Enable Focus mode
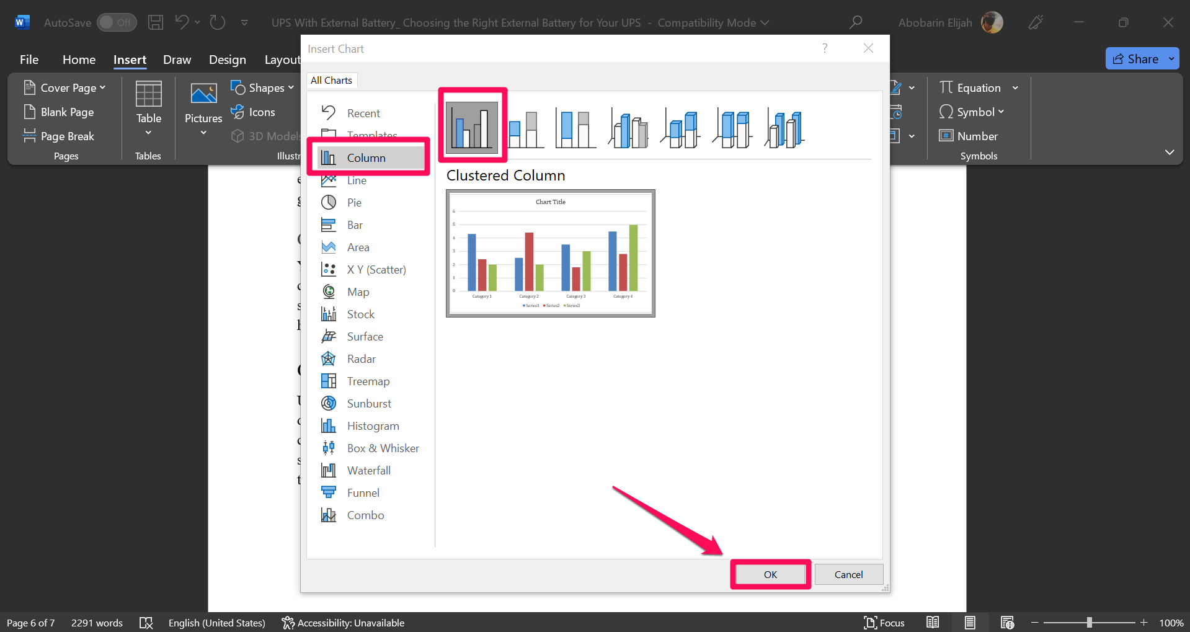The height and width of the screenshot is (632, 1190). point(884,622)
